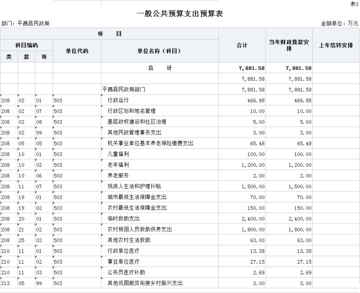The width and height of the screenshot is (360, 293).
Task: Click the title 一般公共预算支出预算表
Action: 180,14
